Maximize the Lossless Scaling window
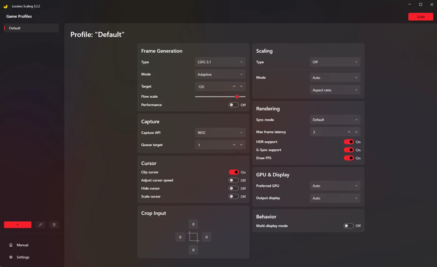The image size is (437, 267). pyautogui.click(x=420, y=4)
